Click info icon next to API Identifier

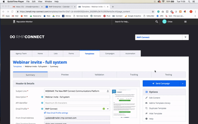42,103
